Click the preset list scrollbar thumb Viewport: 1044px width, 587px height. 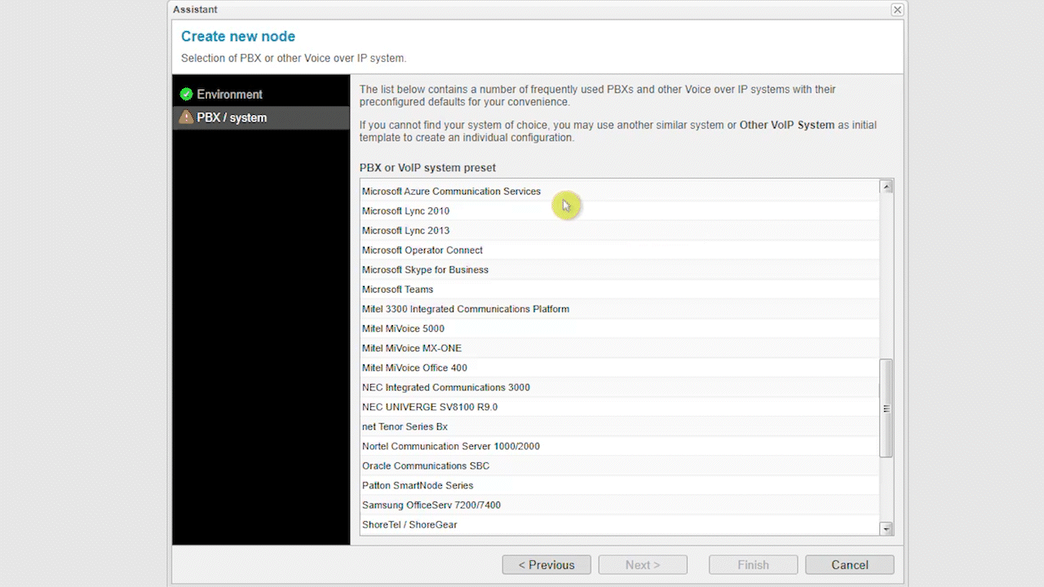tap(887, 408)
